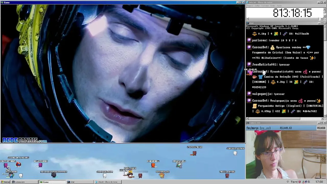Click JORDER_GOMES character avatar
This screenshot has width=327, height=184.
pos(235,153)
